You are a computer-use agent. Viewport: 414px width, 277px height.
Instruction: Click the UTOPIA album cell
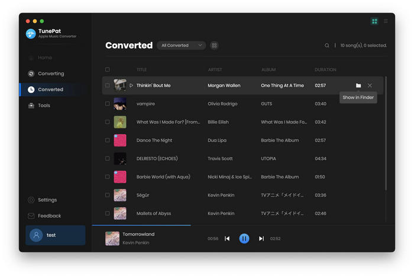[x=269, y=158]
